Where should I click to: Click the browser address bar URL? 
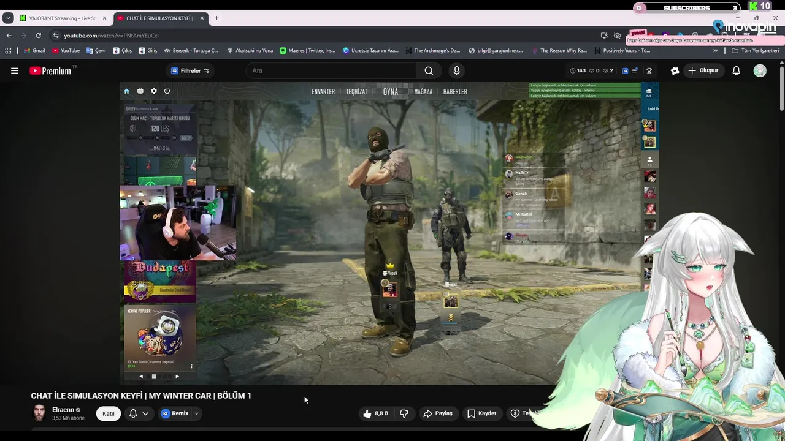pyautogui.click(x=112, y=36)
